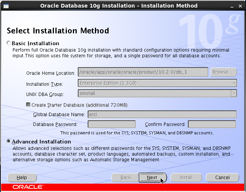246x192 pixels.
Task: Click the Oracle Home Location field
Action: pyautogui.click(x=143, y=72)
